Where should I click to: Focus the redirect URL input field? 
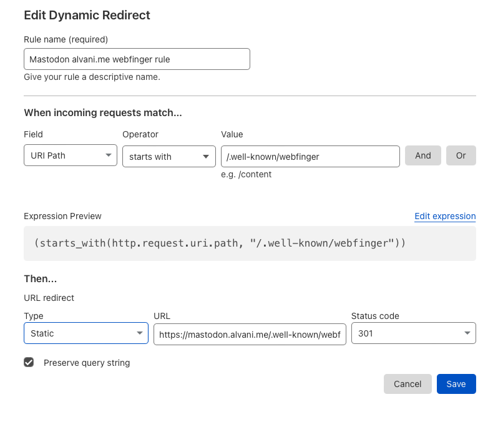250,334
